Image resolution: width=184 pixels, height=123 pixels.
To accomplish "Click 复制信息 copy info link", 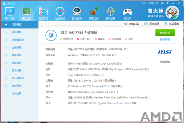I will tap(165, 40).
